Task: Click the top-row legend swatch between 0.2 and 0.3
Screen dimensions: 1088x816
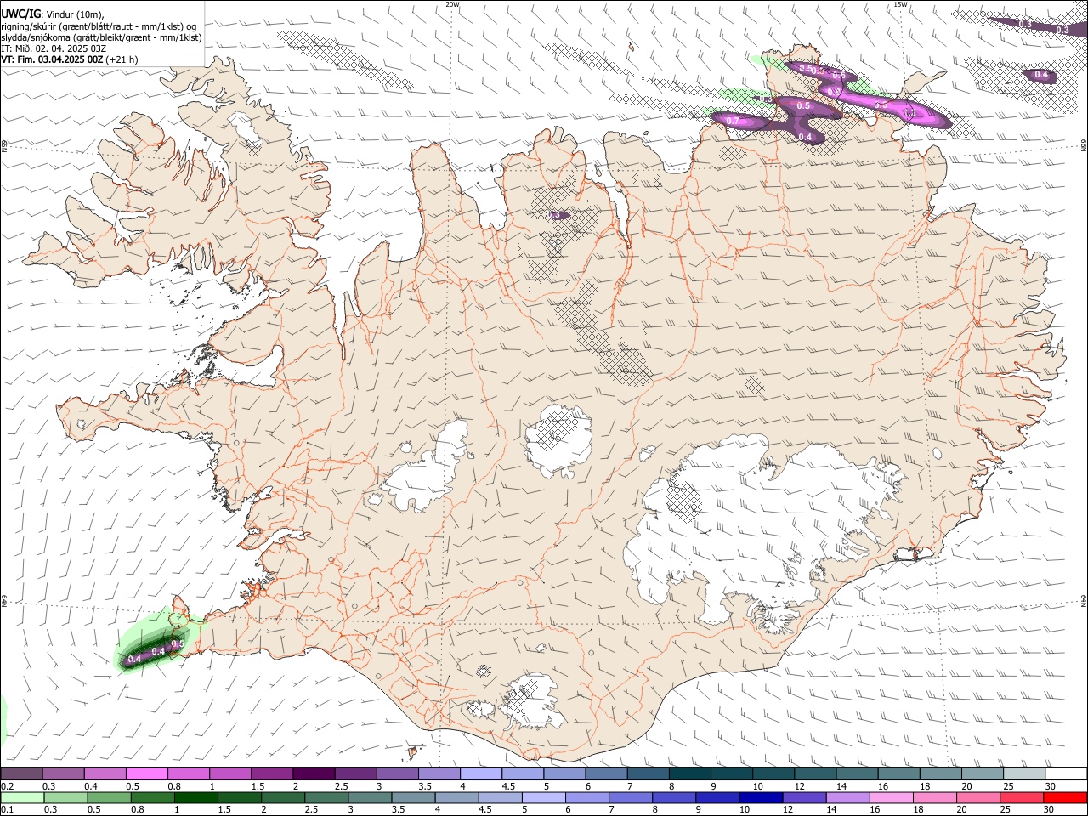Action: pos(21,774)
